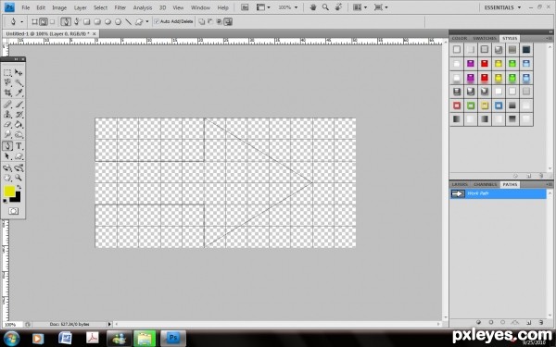556x347 pixels.
Task: Set Add to path area mode
Action: coord(201,22)
